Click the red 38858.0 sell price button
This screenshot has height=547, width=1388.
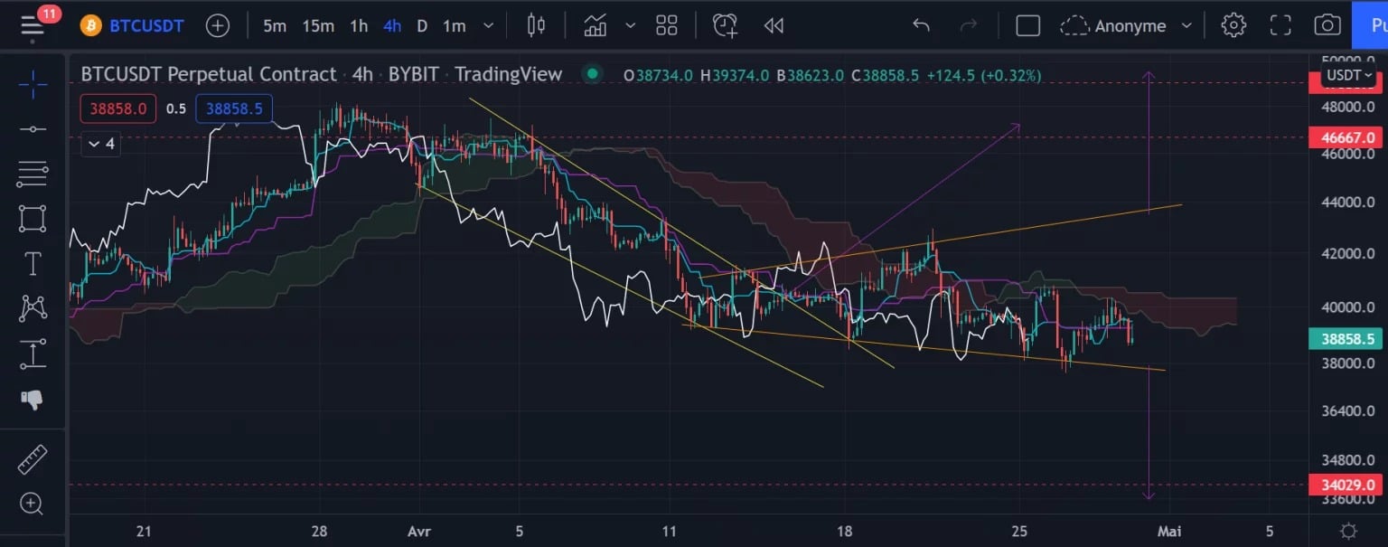click(118, 109)
